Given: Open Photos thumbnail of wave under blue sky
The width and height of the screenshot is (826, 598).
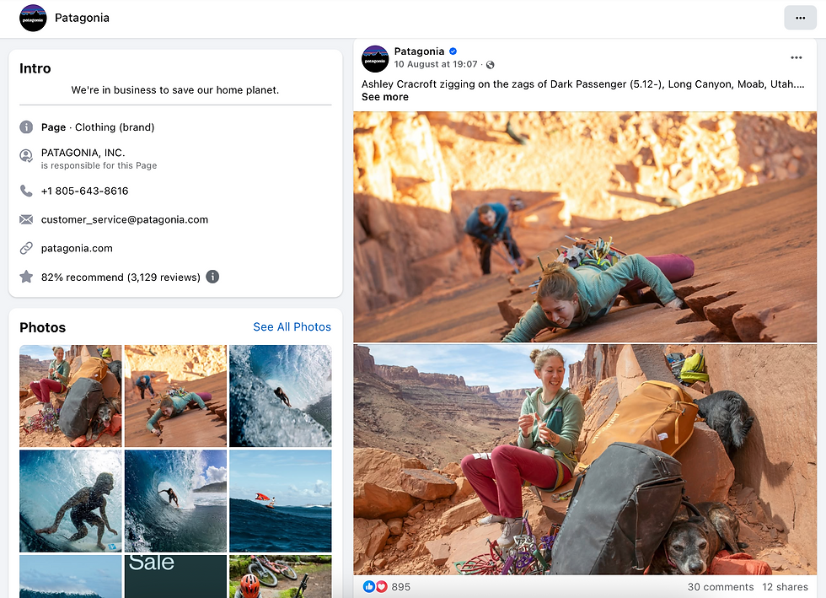Looking at the screenshot, I should (x=71, y=576).
